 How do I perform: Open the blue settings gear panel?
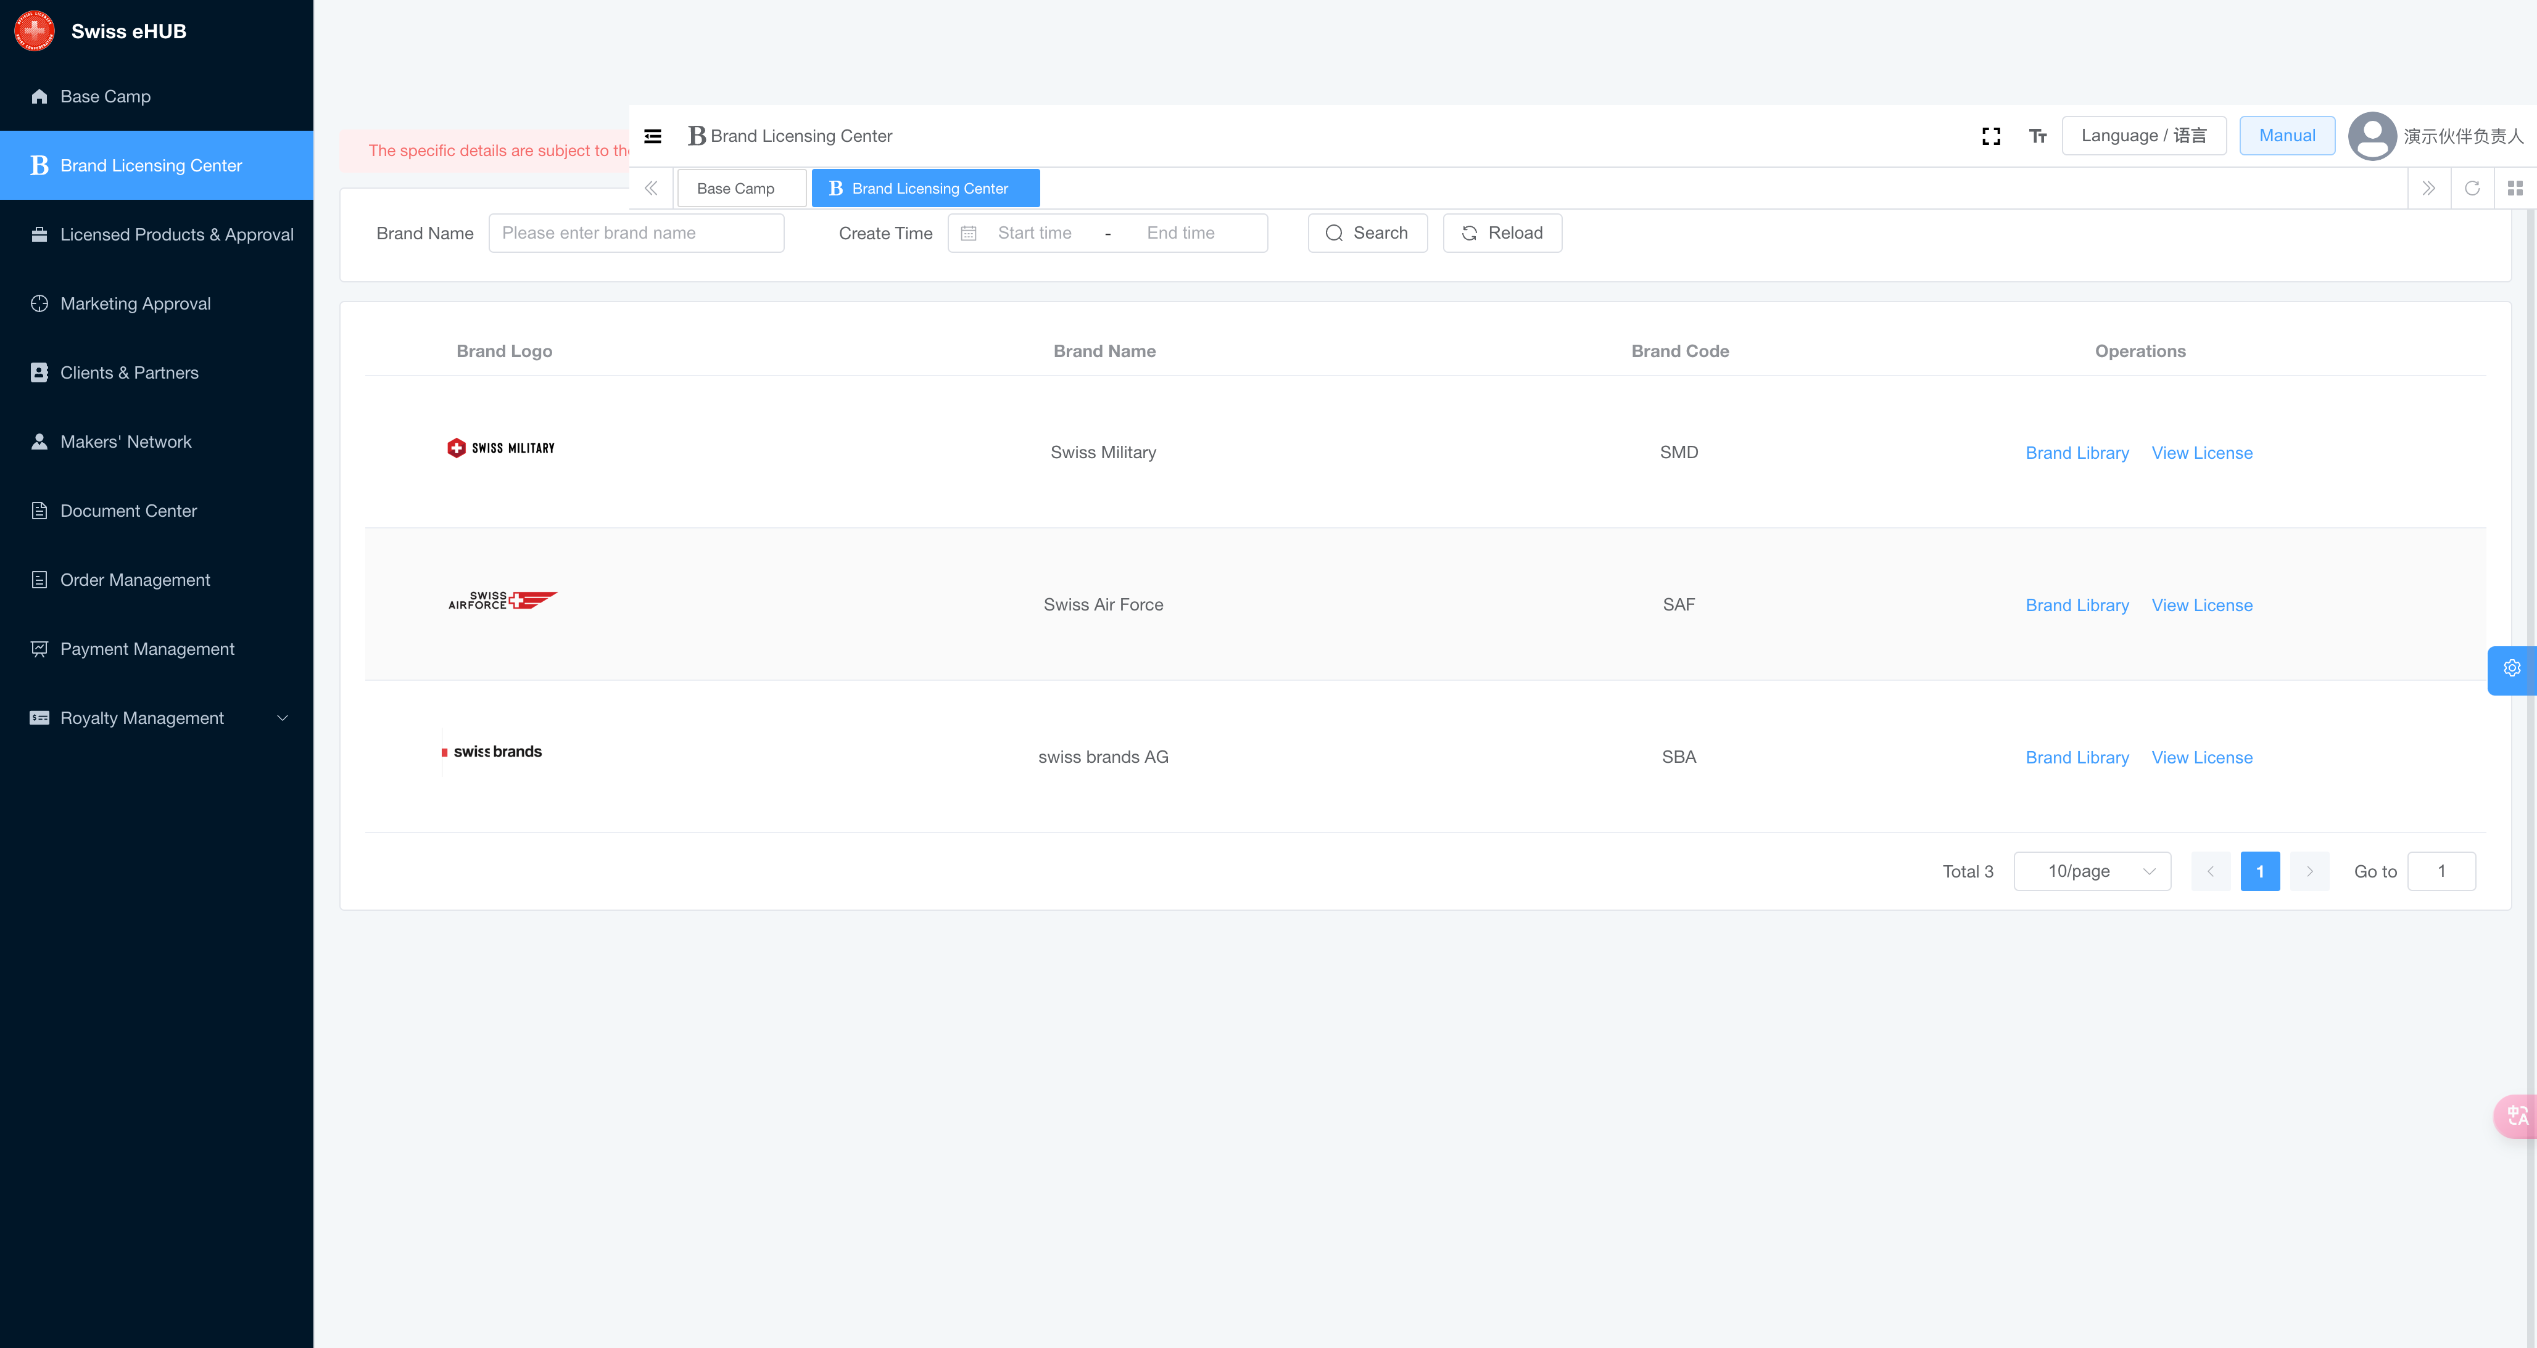pos(2511,668)
